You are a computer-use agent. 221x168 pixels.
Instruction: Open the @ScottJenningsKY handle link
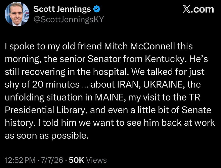pos(69,19)
